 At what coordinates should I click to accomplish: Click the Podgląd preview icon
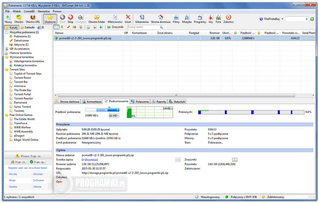(x=81, y=19)
